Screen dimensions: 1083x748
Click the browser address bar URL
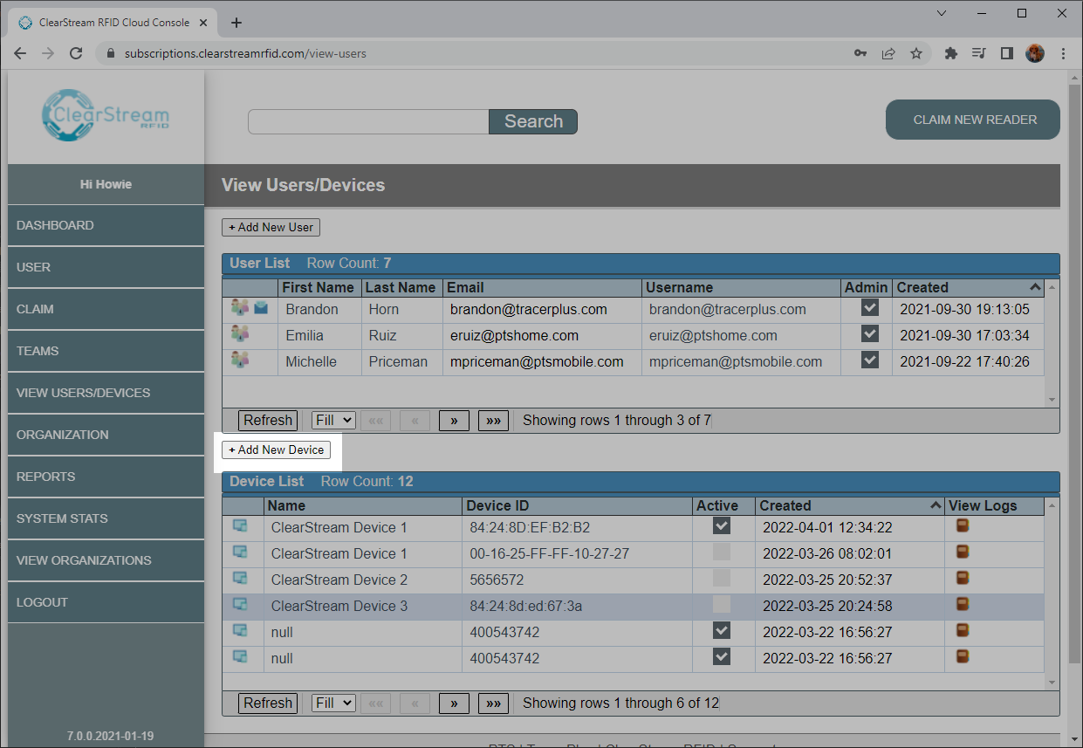tap(245, 53)
